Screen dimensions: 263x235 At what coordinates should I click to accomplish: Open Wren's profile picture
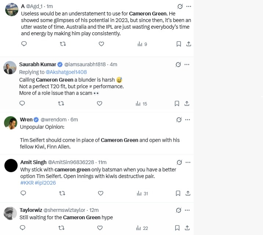click(11, 123)
